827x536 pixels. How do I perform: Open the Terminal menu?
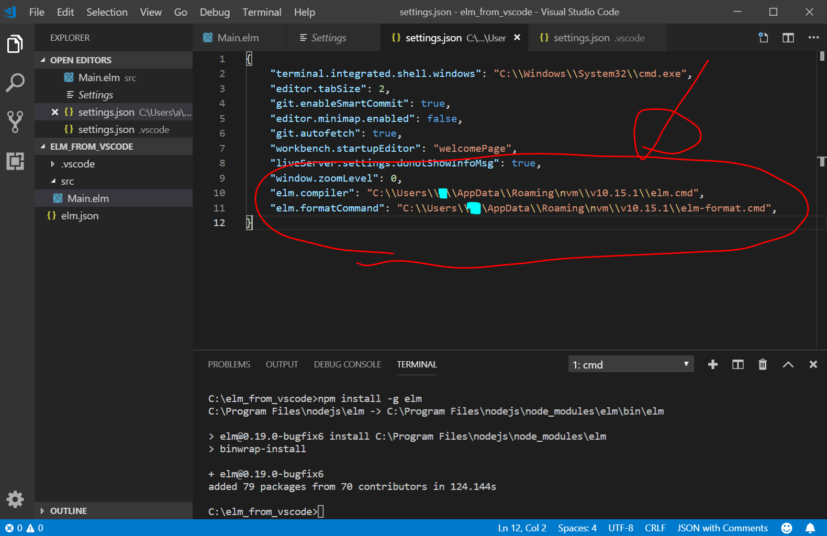(x=262, y=12)
